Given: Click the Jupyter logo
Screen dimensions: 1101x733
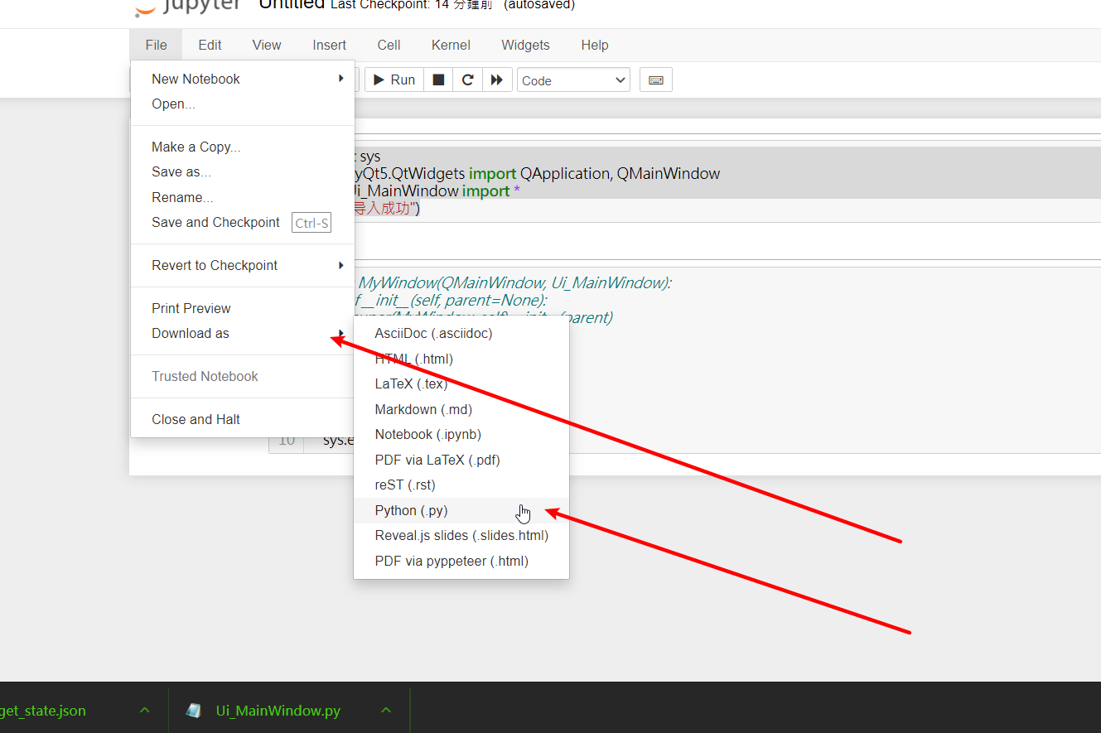Looking at the screenshot, I should [x=188, y=7].
